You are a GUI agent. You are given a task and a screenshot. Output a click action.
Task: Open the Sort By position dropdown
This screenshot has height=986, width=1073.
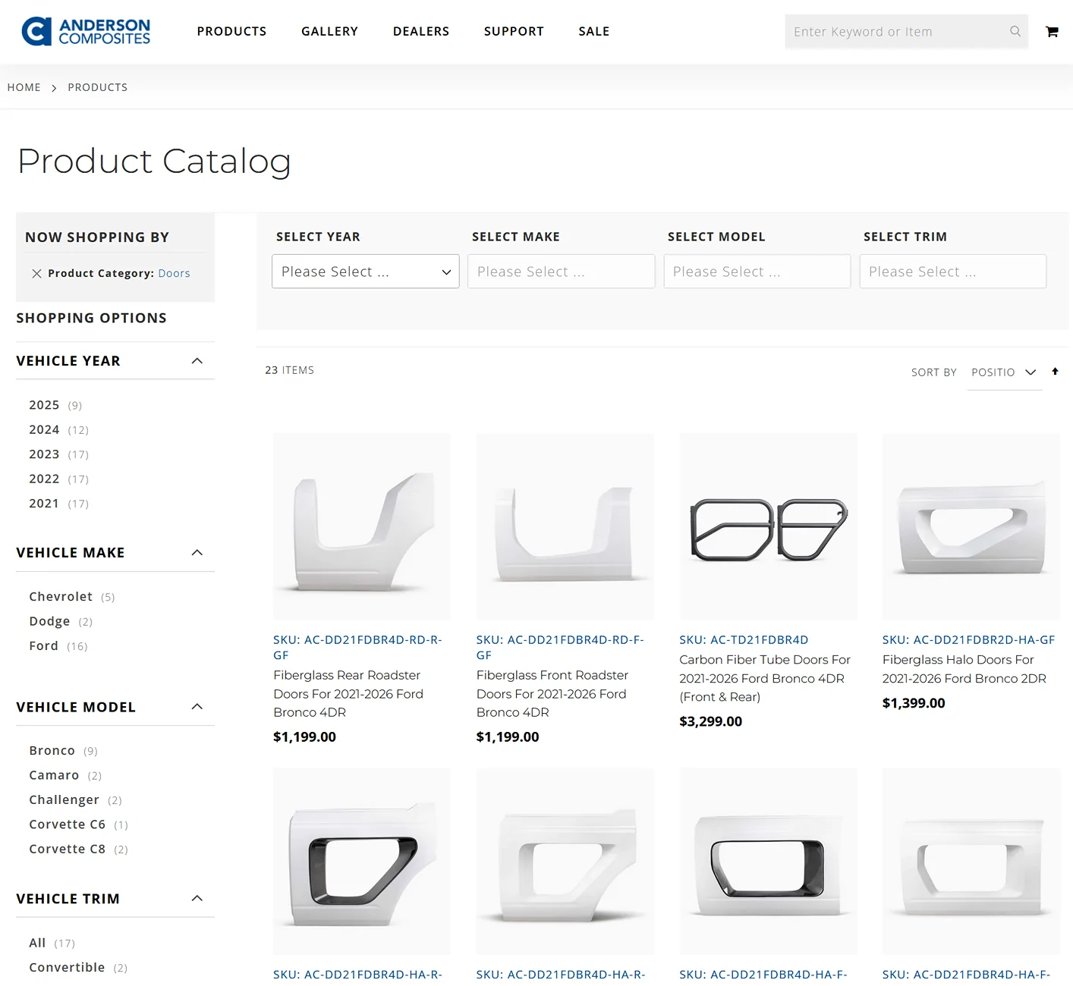click(x=1004, y=372)
